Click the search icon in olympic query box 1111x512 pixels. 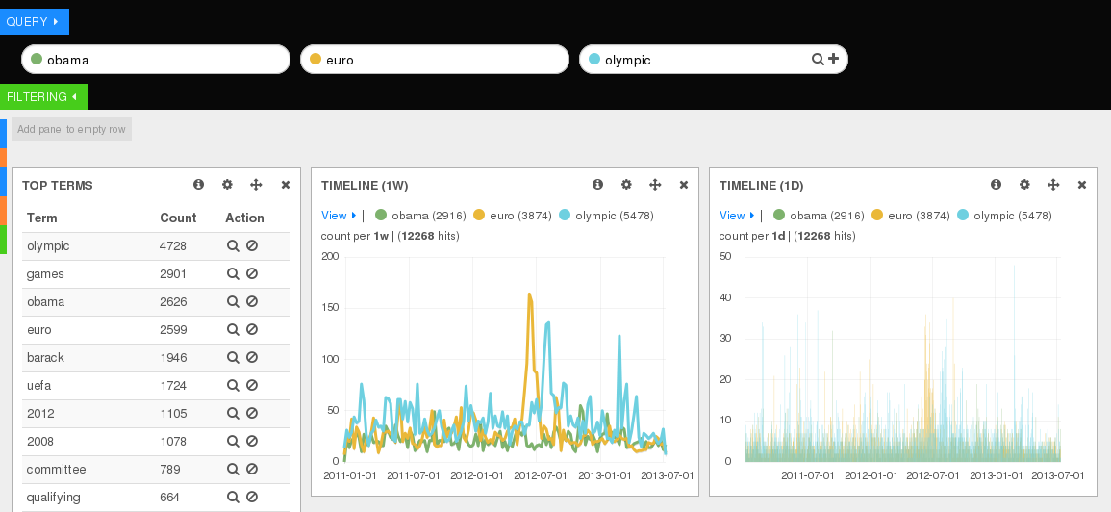coord(818,60)
